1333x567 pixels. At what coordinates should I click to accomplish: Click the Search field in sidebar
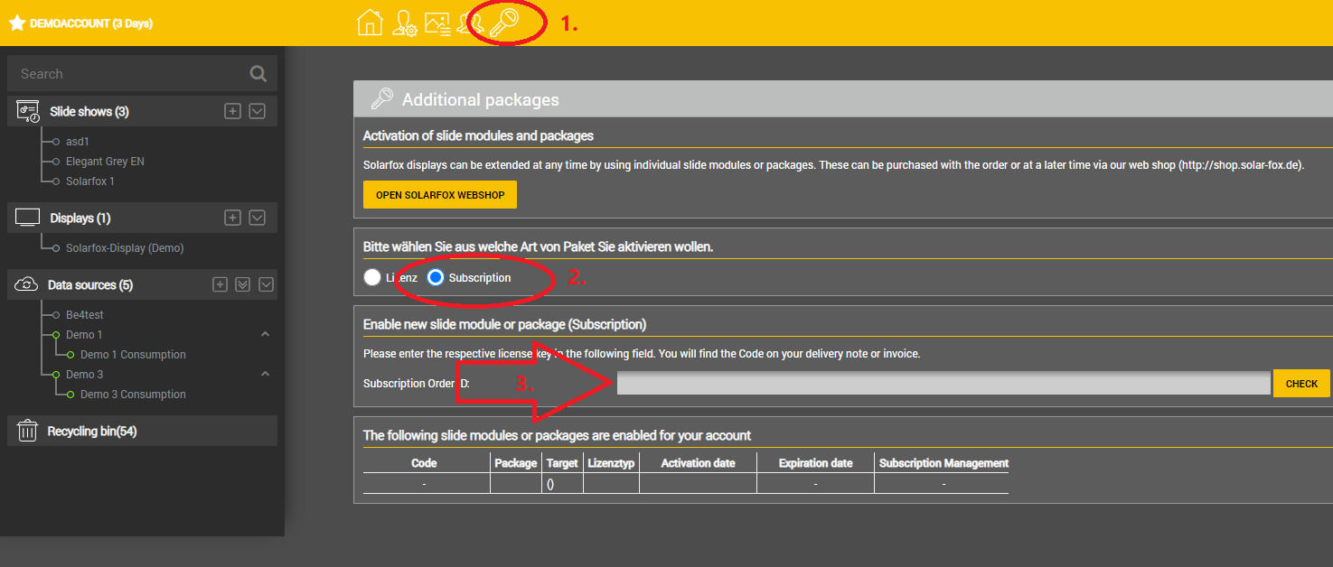point(142,74)
